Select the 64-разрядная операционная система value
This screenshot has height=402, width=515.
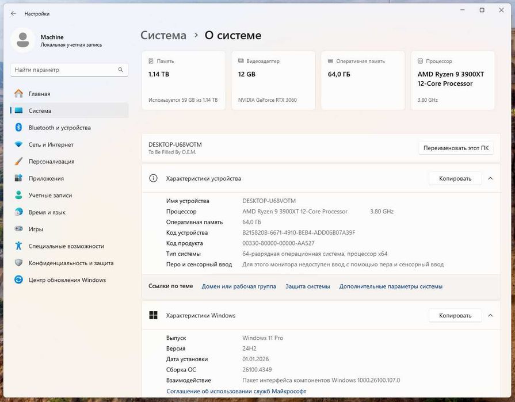tap(315, 254)
